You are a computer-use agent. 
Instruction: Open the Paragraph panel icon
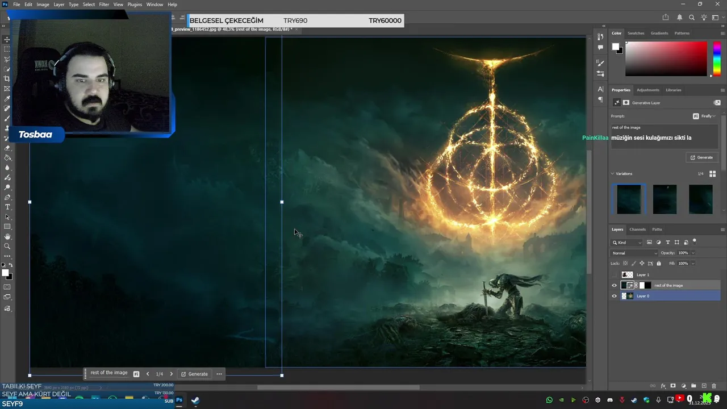tap(600, 99)
